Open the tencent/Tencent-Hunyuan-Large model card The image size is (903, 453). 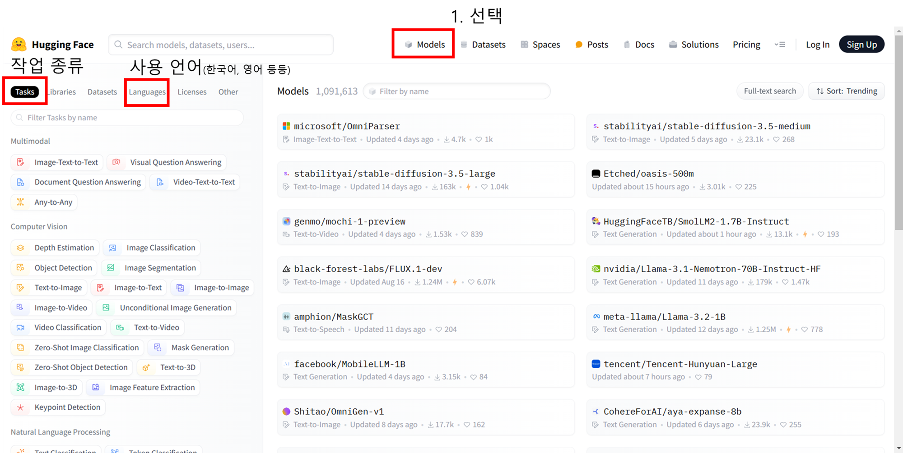(735, 370)
